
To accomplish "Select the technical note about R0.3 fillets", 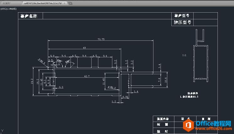I will 189,97.
